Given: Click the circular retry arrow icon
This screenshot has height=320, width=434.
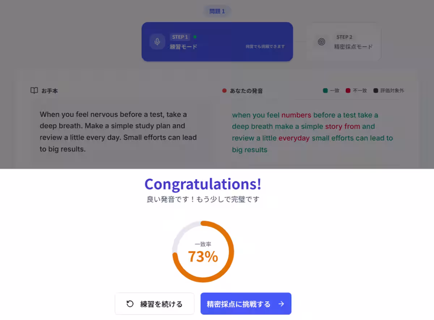Looking at the screenshot, I should [x=130, y=304].
